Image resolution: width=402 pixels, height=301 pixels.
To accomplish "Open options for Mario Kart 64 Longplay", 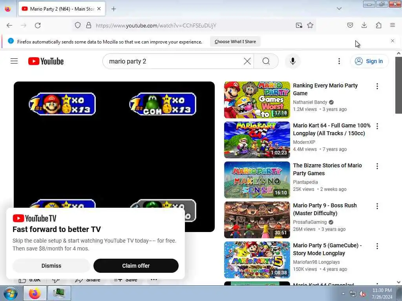I will click(377, 126).
